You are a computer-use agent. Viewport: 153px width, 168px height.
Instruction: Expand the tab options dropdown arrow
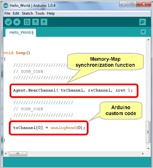tap(143, 32)
